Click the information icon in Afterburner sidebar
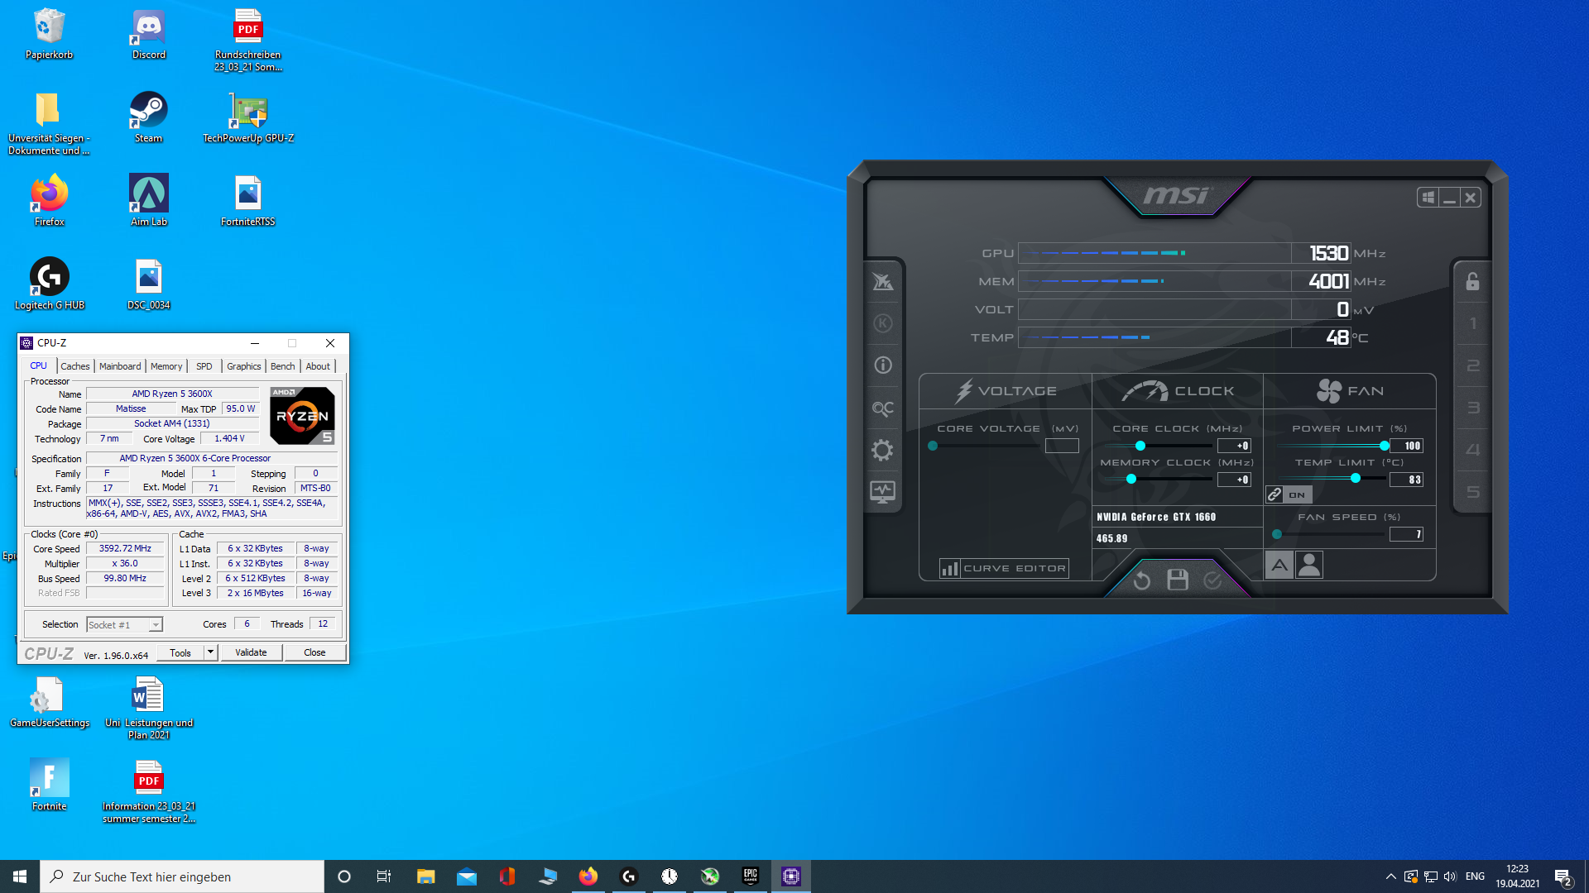 click(x=882, y=365)
